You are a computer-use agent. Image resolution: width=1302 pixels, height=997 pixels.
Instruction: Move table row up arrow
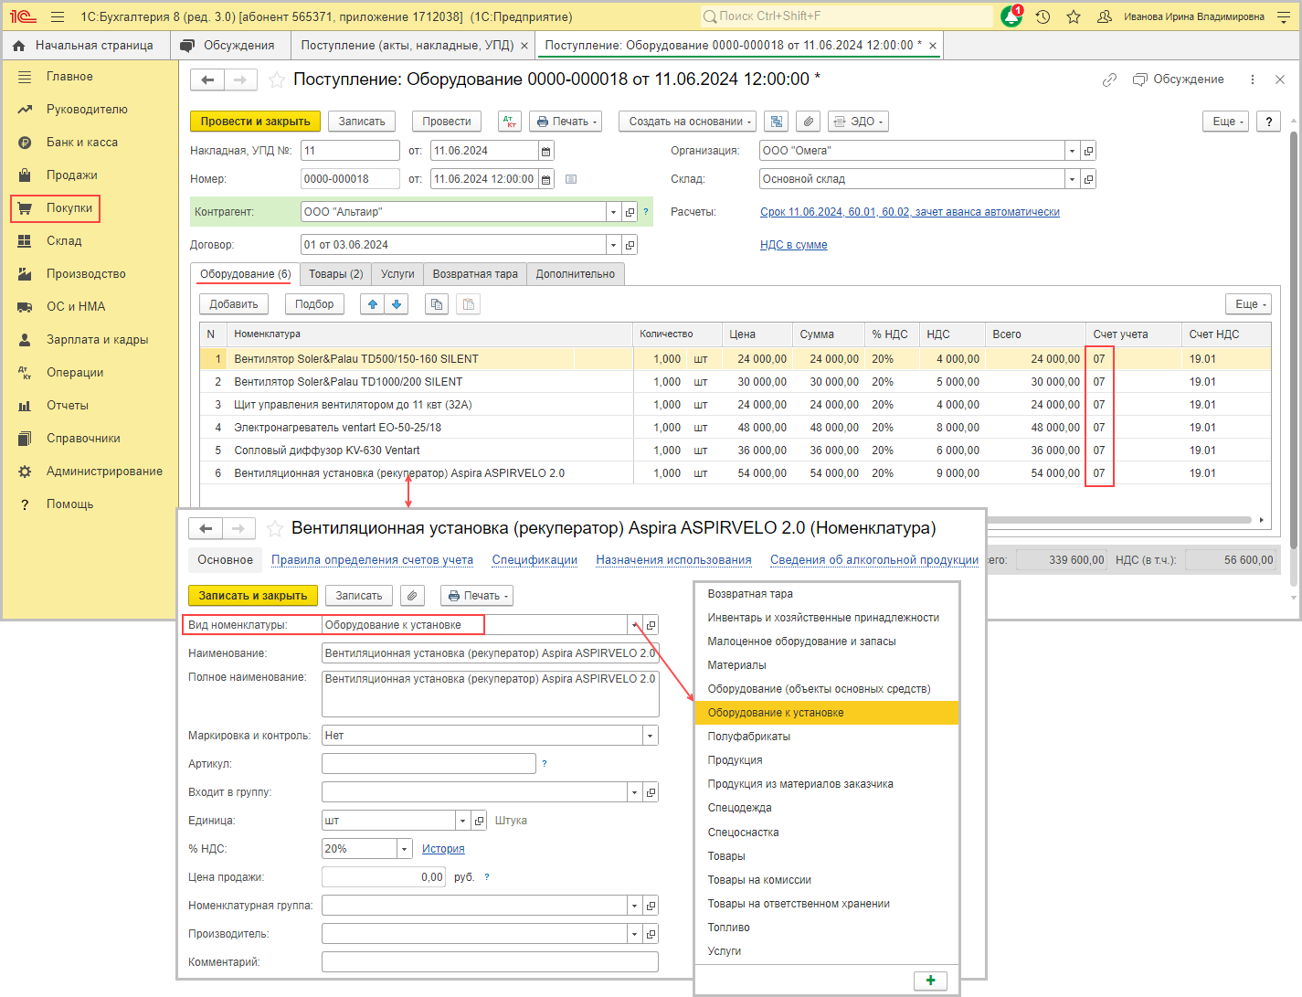point(373,304)
